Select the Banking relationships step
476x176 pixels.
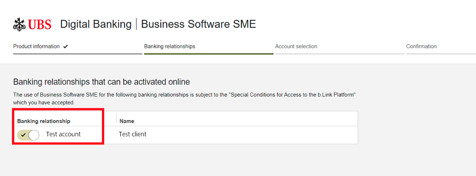tap(170, 46)
